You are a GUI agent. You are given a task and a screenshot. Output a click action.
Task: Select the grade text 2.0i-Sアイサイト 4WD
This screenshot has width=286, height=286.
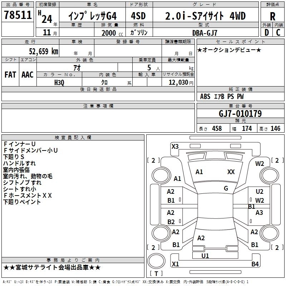click(205, 16)
